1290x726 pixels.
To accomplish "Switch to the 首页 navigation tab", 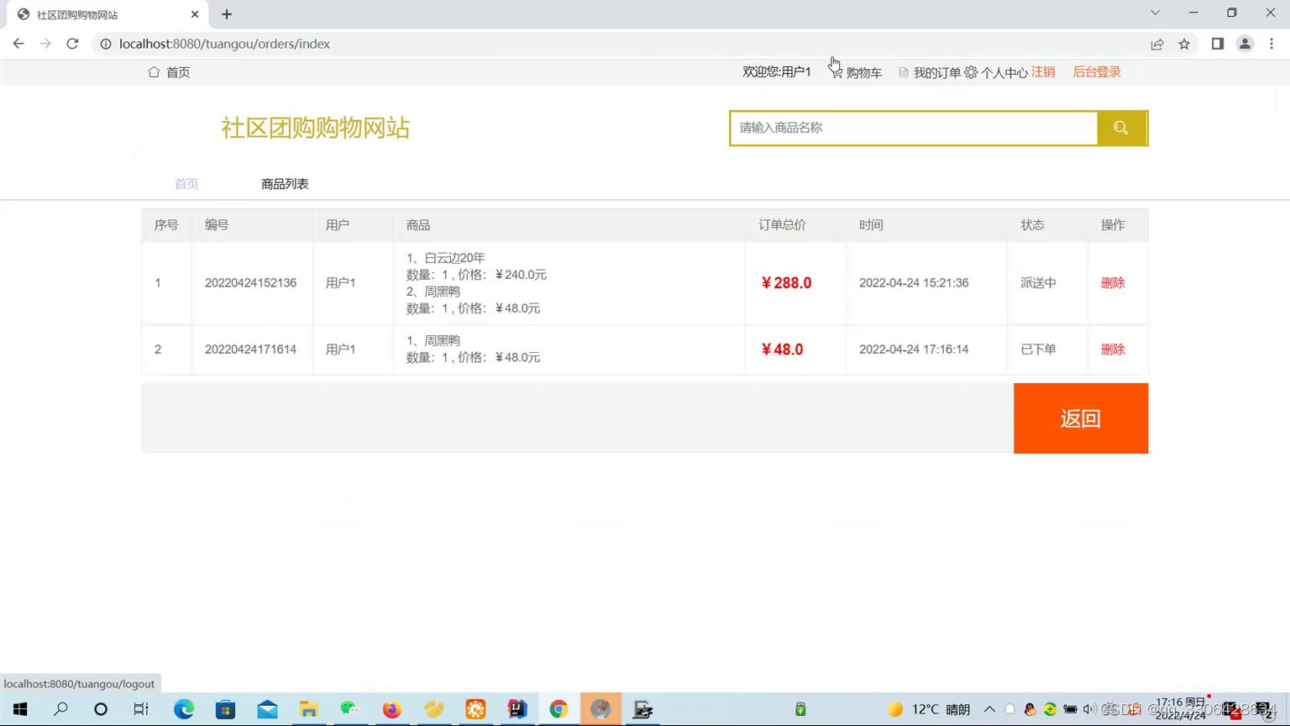I will (x=186, y=184).
